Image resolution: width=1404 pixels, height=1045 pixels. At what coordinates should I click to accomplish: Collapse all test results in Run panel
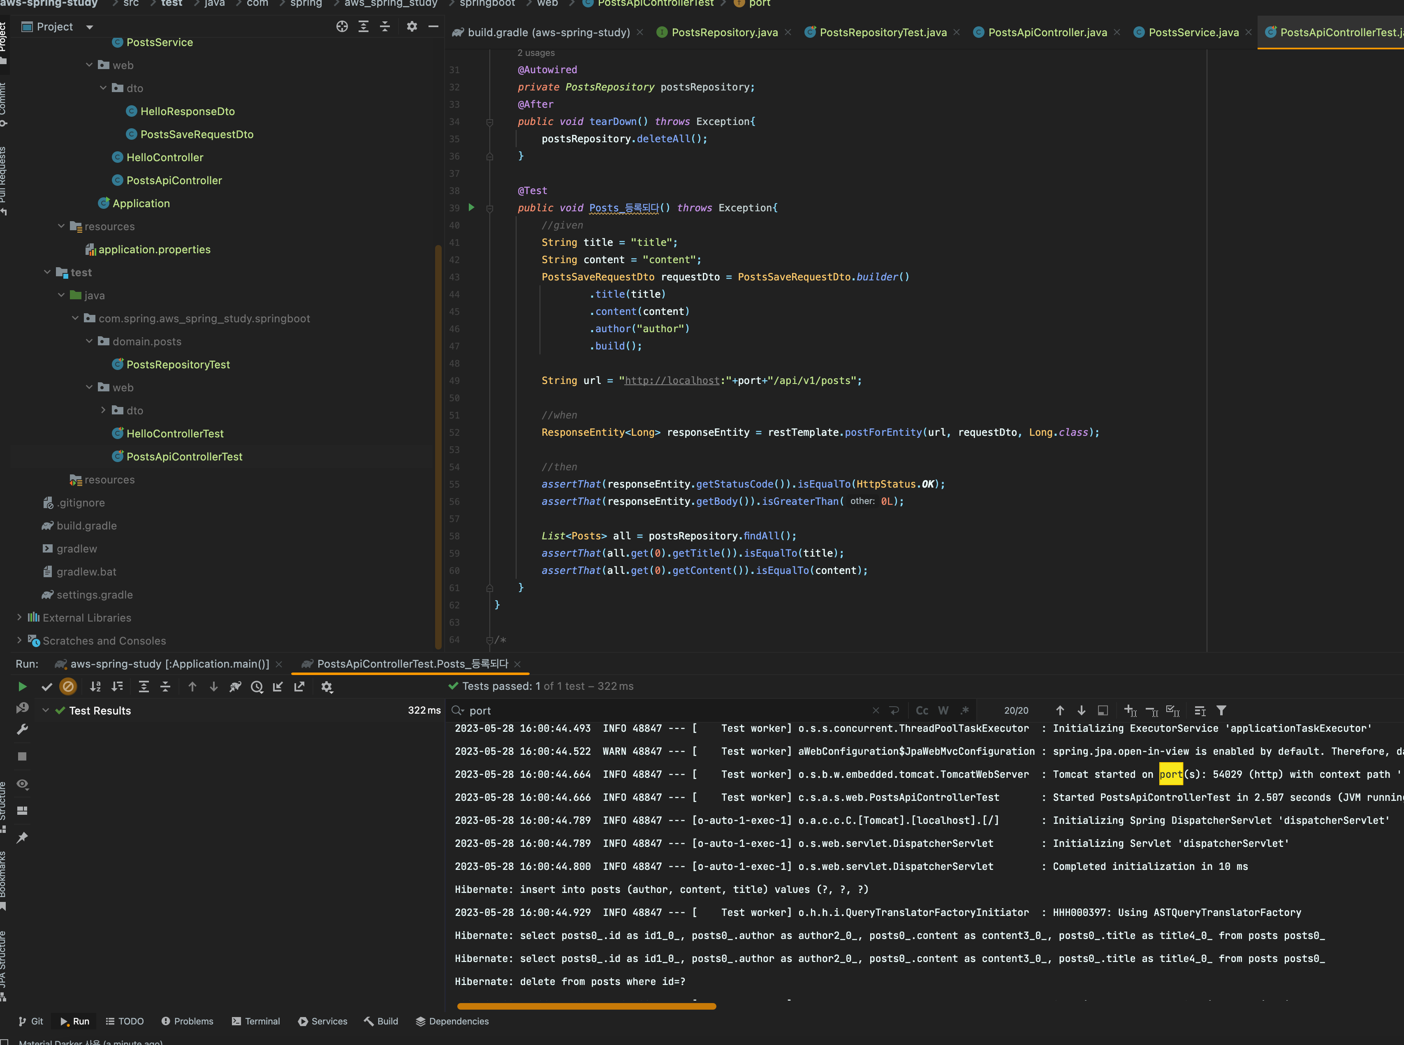(165, 687)
